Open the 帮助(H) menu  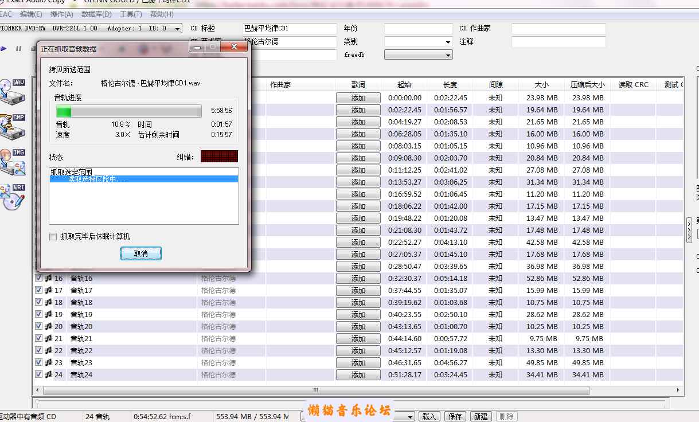162,14
